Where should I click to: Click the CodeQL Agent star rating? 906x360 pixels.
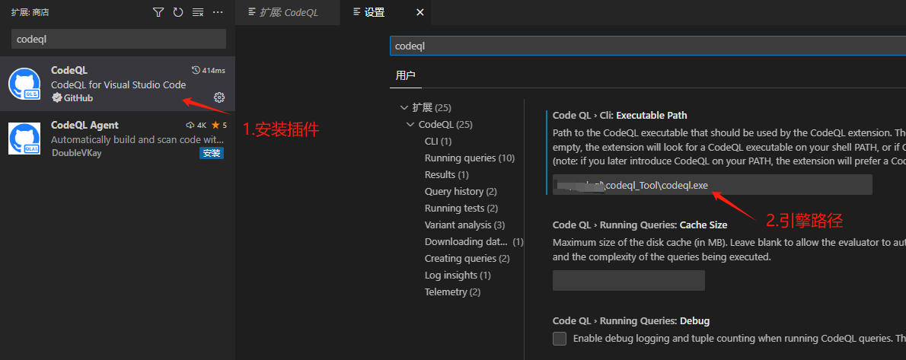coord(219,125)
